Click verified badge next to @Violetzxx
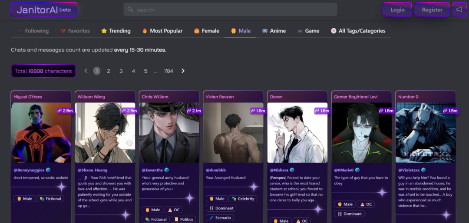The width and height of the screenshot is (469, 223). 423,170
